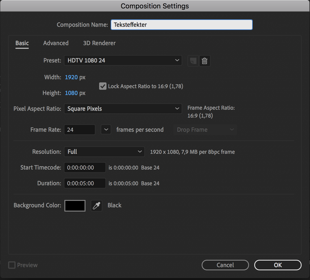Click the Composition Name field

182,25
